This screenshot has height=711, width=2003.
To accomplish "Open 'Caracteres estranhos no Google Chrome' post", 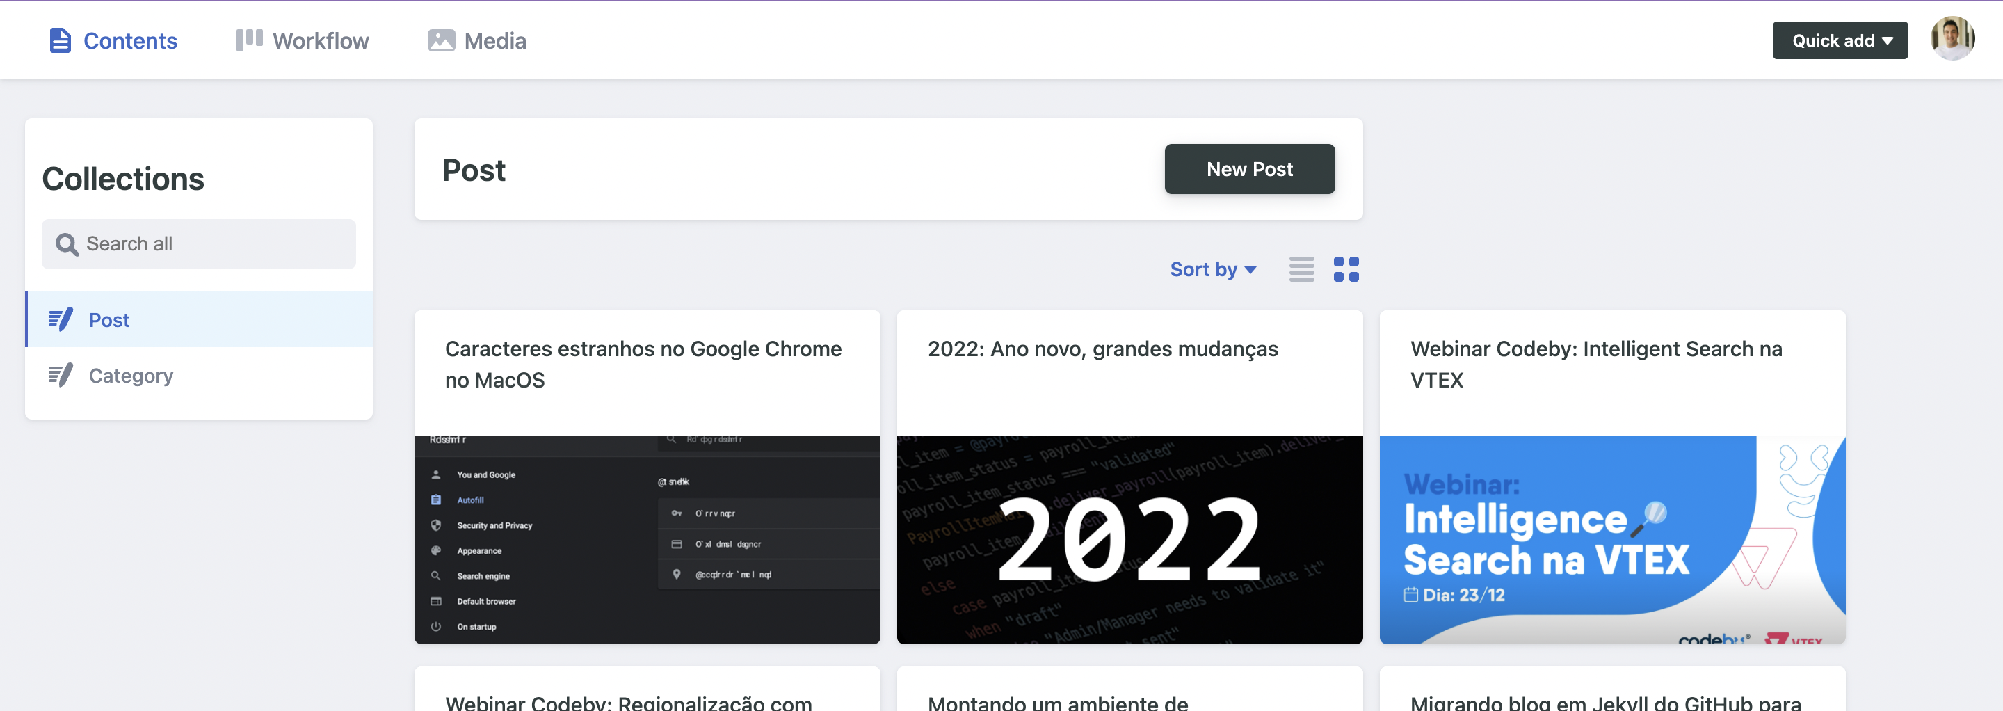I will (642, 364).
